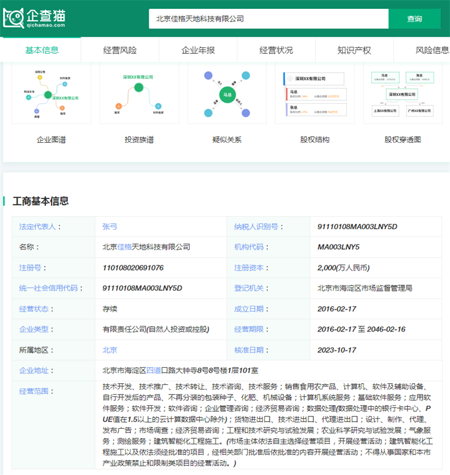Open the 疑似关系 diagram thumbnail
The height and width of the screenshot is (475, 450).
click(x=227, y=93)
